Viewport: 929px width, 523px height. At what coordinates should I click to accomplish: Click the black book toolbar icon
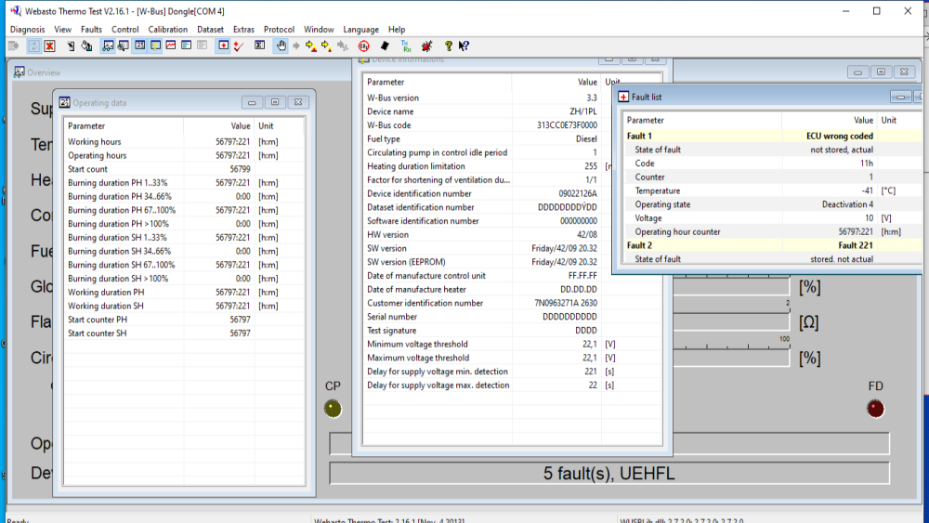385,46
